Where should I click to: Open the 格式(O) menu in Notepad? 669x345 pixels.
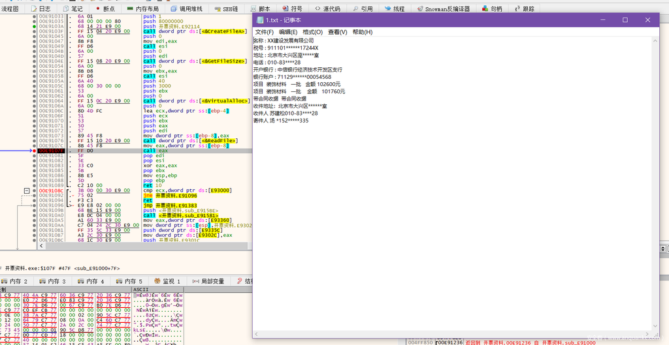pyautogui.click(x=312, y=32)
